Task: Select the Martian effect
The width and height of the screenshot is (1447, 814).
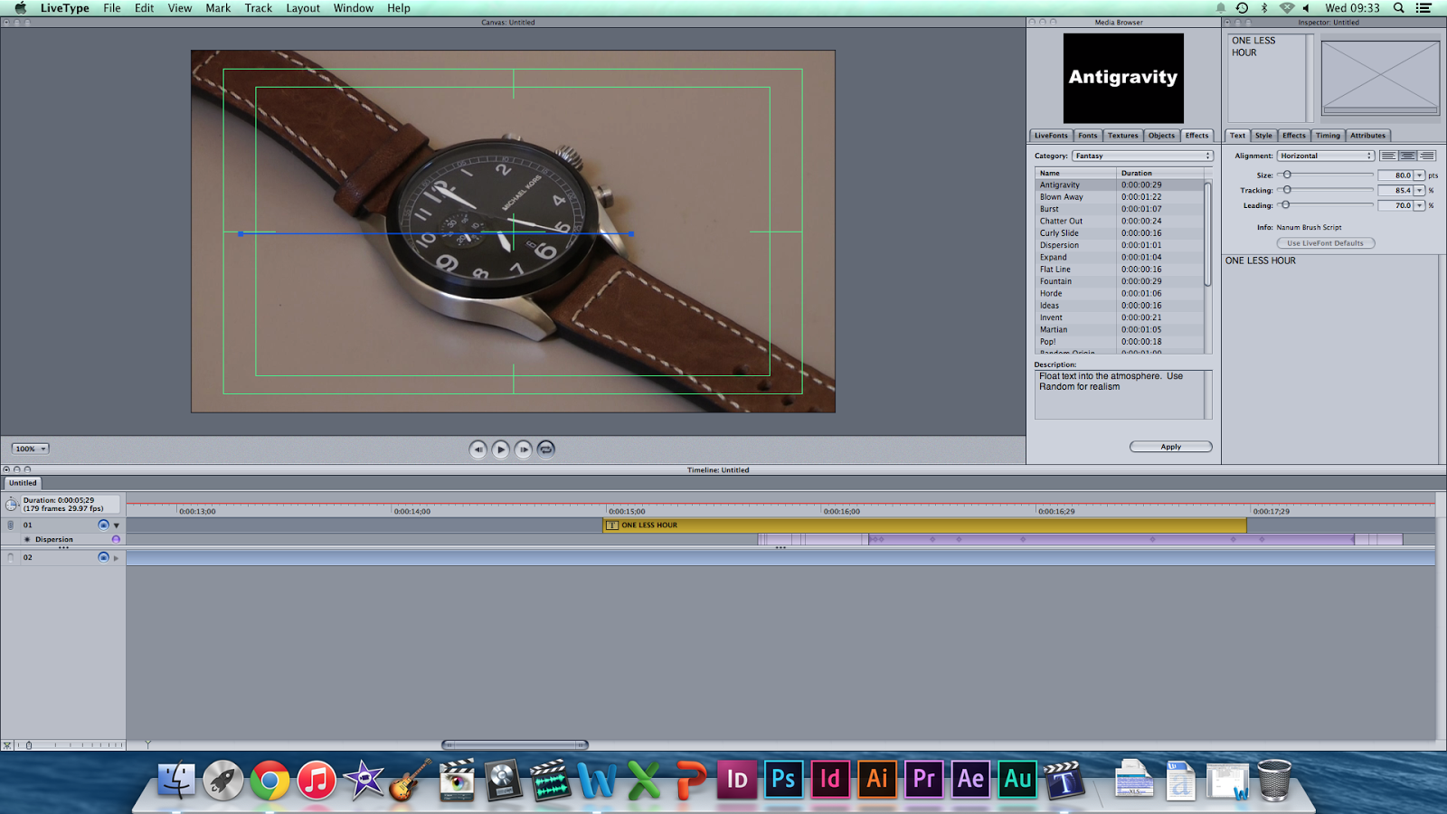Action: (1119, 330)
